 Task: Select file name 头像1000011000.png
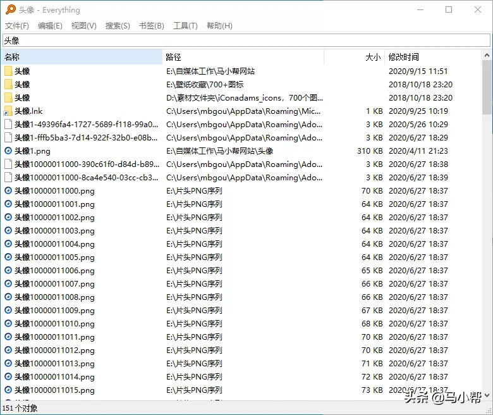(x=54, y=191)
